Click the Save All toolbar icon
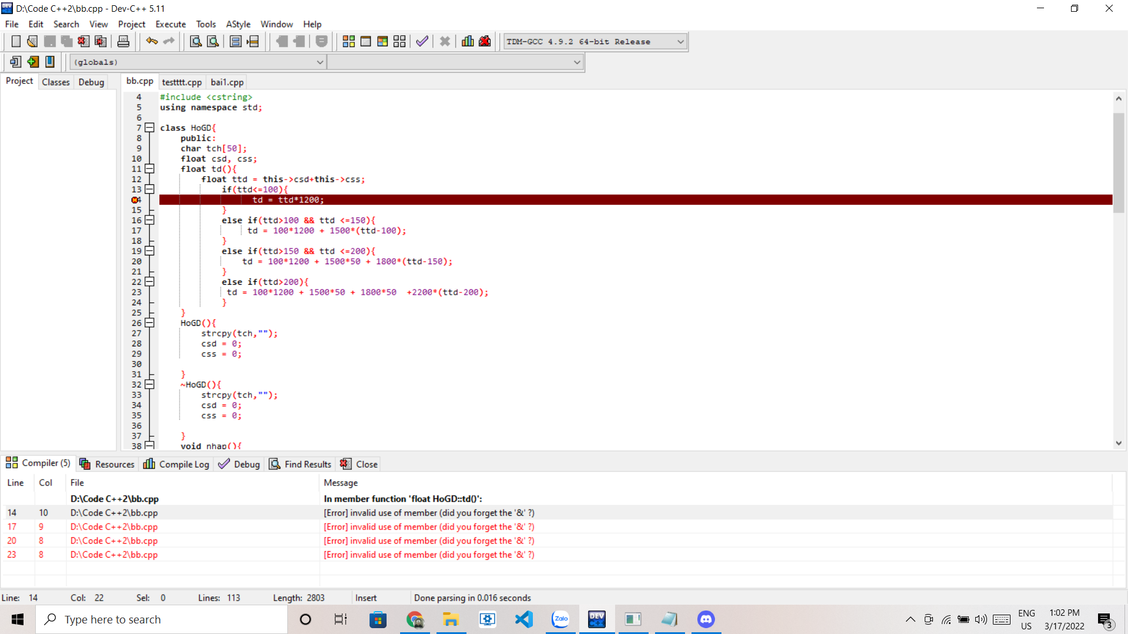This screenshot has width=1128, height=634. pos(66,41)
